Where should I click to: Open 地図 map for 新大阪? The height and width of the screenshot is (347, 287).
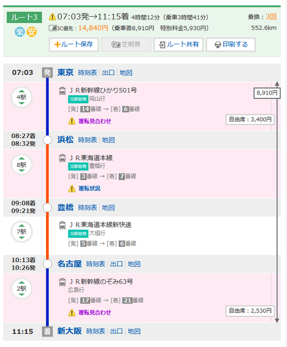click(134, 331)
